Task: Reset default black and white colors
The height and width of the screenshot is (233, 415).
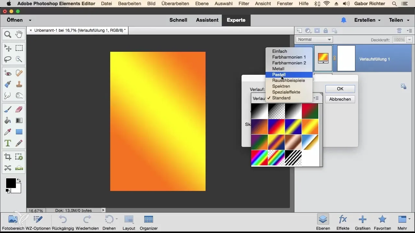Action: tap(7, 191)
